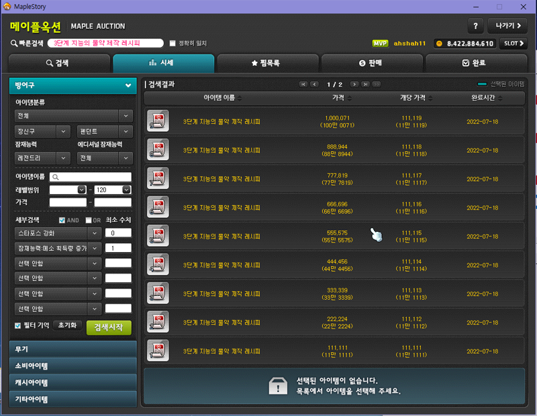
Task: Check the OR search condition
Action: (x=89, y=220)
